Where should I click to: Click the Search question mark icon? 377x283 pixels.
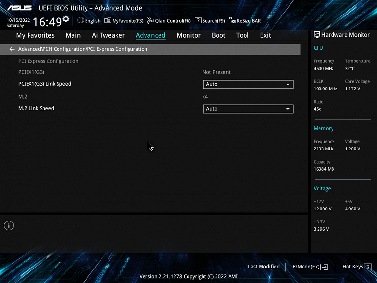(198, 20)
